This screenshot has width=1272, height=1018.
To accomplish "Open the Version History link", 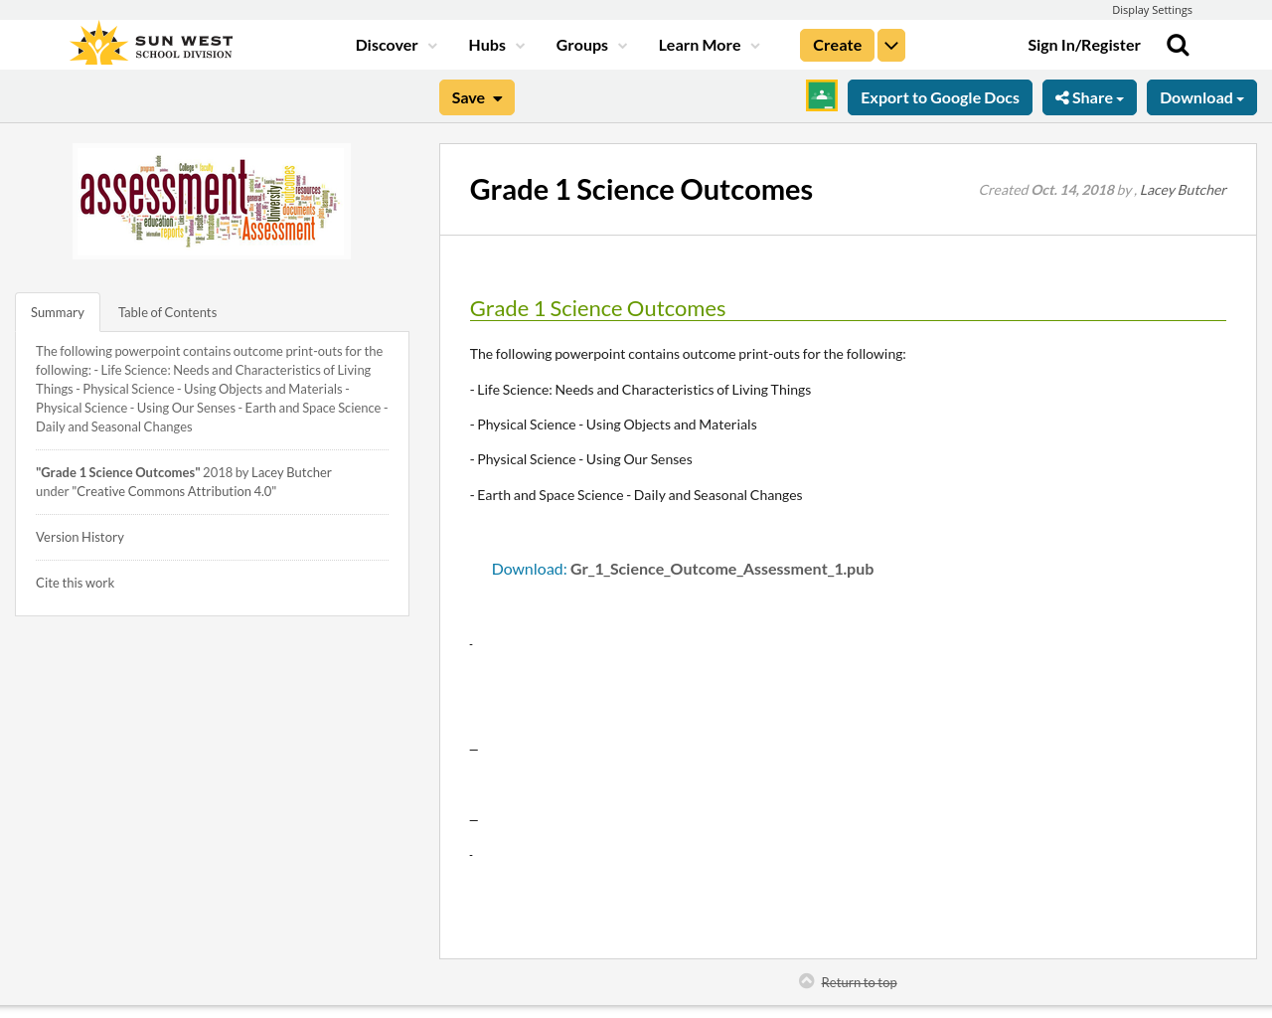I will (x=79, y=535).
